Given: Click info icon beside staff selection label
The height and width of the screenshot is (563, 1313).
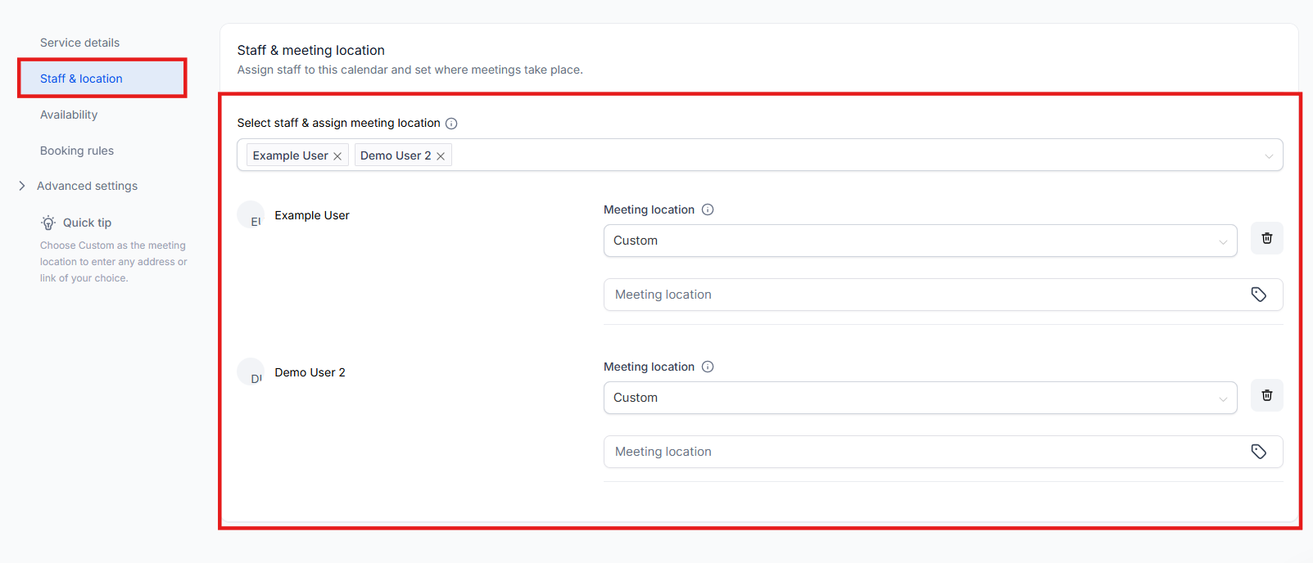Looking at the screenshot, I should (451, 124).
